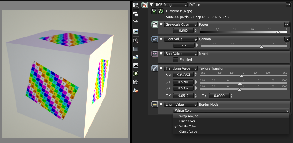Select Black Color border mode

click(x=231, y=121)
